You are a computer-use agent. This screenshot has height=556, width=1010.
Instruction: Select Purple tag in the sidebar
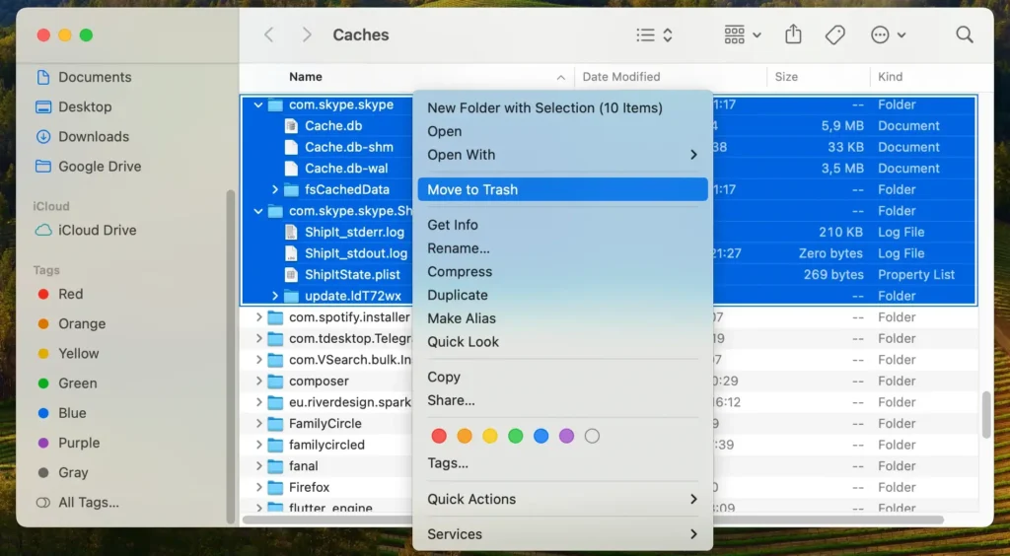coord(79,444)
